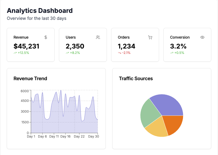Image resolution: width=218 pixels, height=155 pixels.
Task: Click the green upward trend arrow under Revenue
Action: tap(15, 53)
